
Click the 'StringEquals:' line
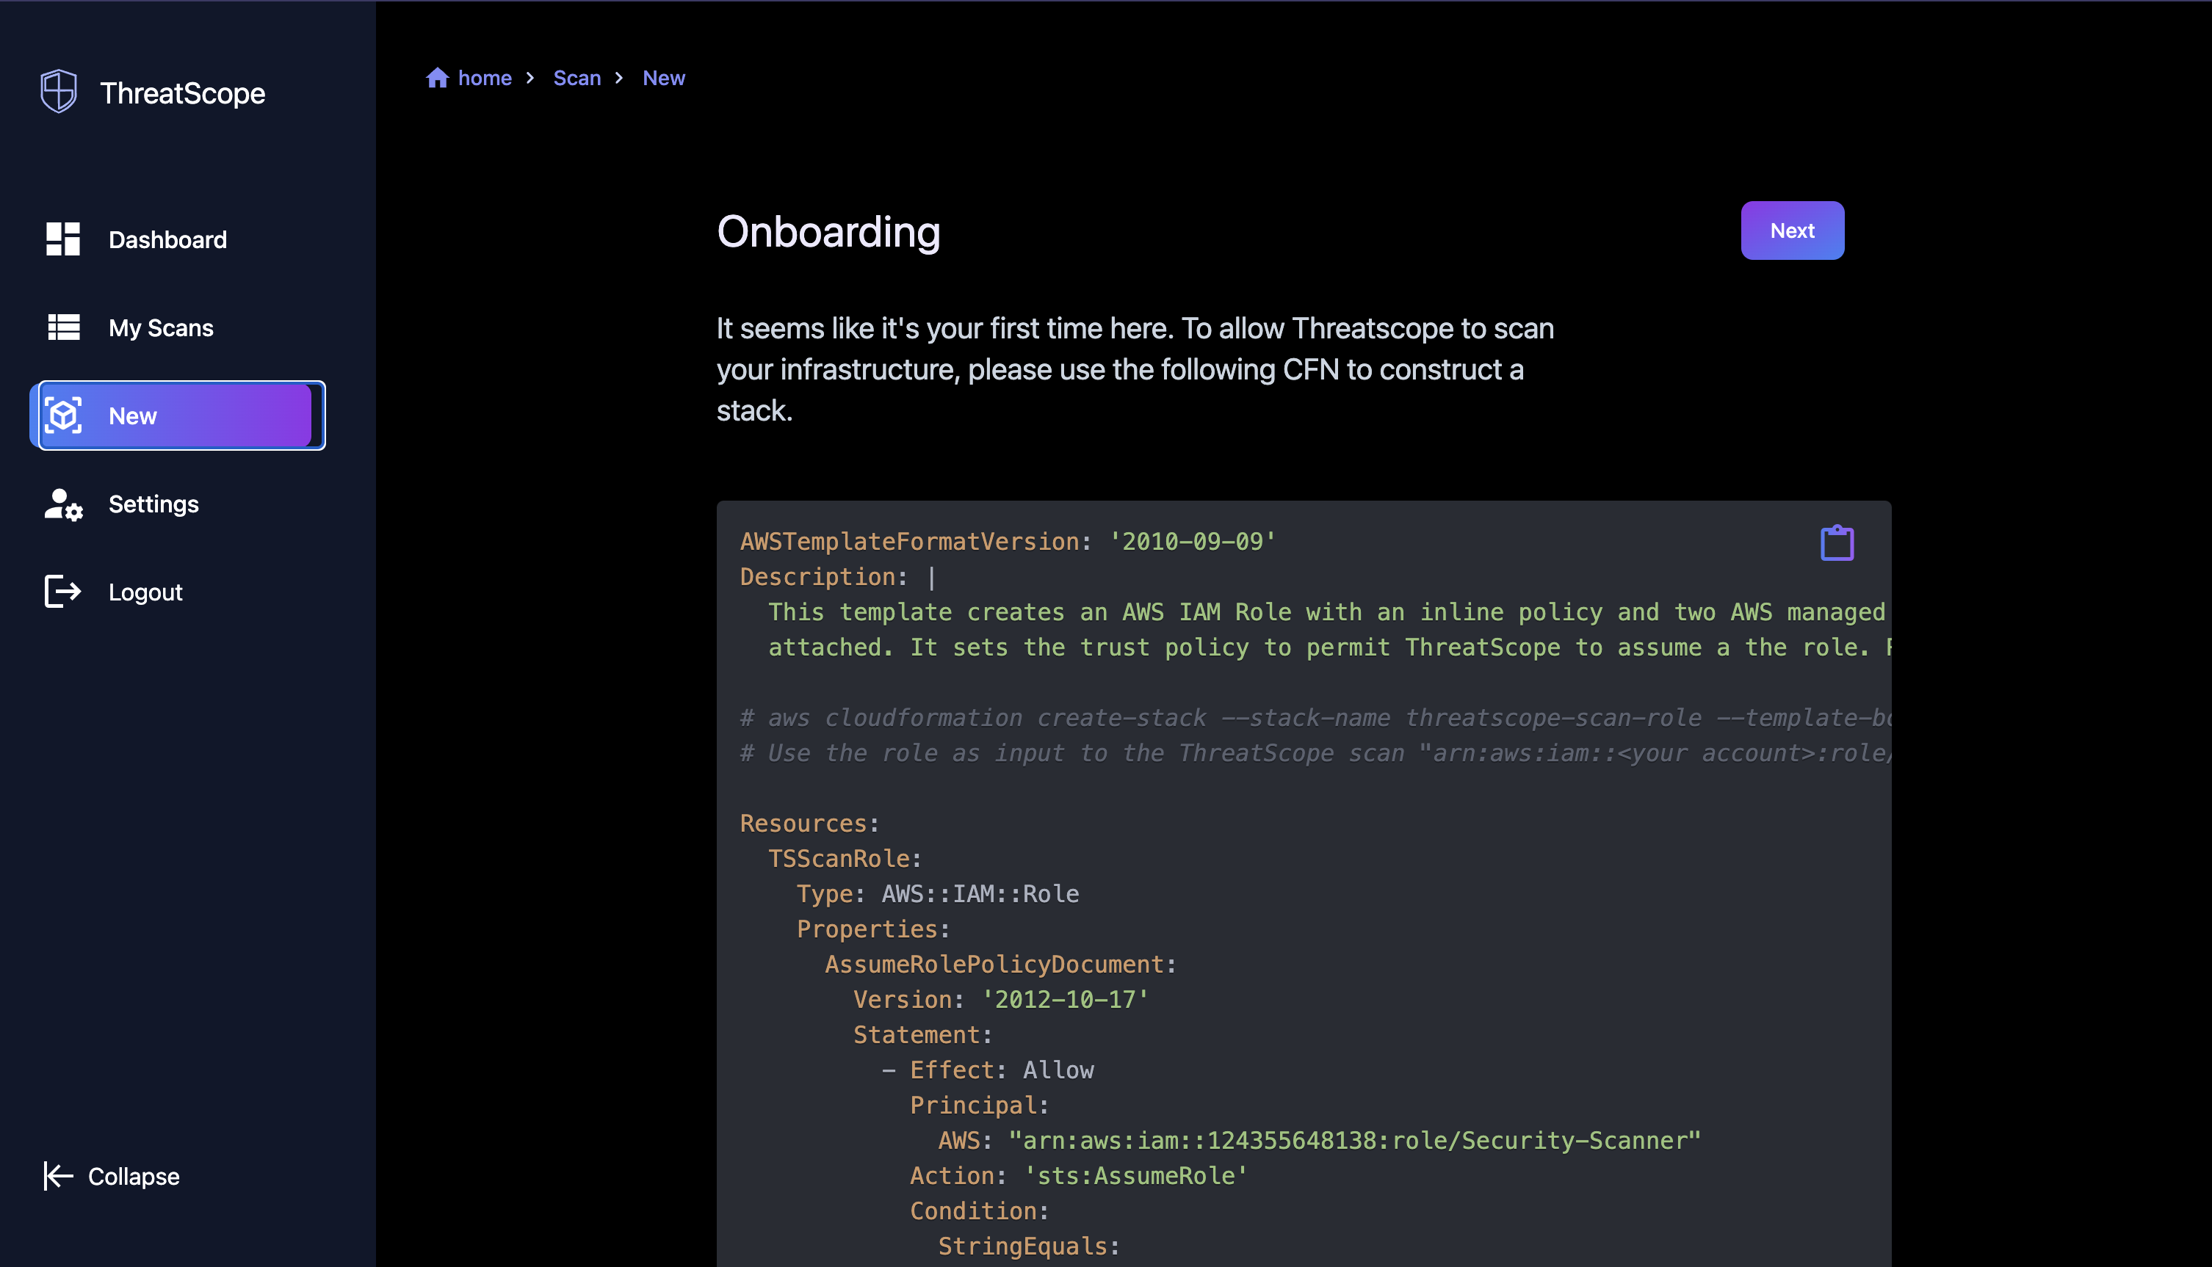click(x=1029, y=1247)
